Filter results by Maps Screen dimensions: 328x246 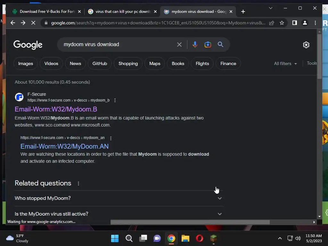pos(155,63)
